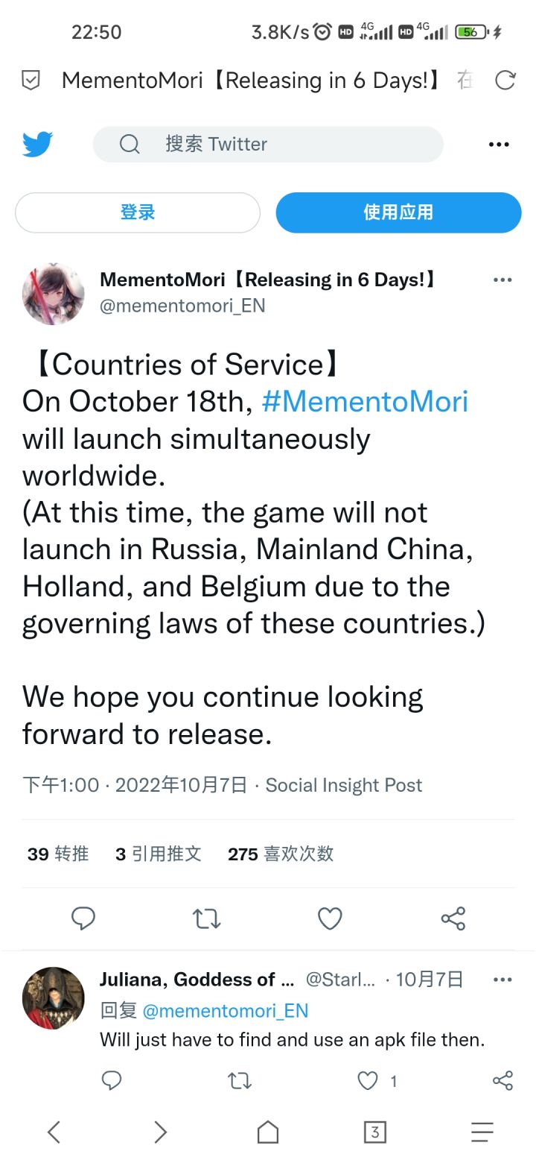The image size is (536, 1163).
Task: Tap the blue 使用应用 button
Action: coord(398,212)
